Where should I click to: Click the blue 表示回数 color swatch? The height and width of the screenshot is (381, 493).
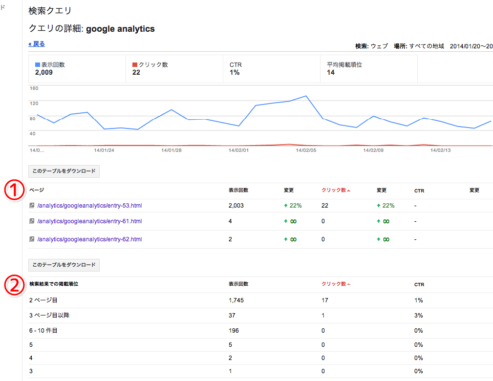38,65
